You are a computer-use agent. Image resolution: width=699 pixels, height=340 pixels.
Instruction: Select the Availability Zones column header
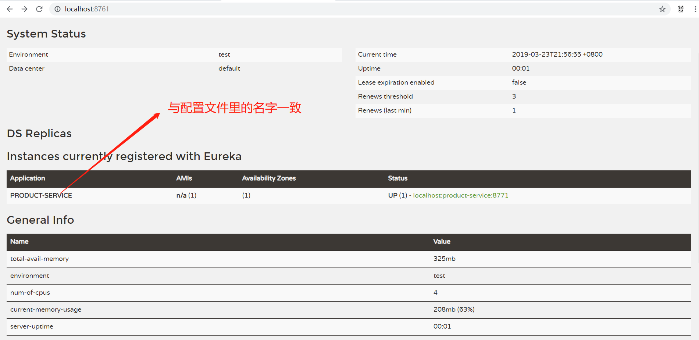tap(269, 178)
